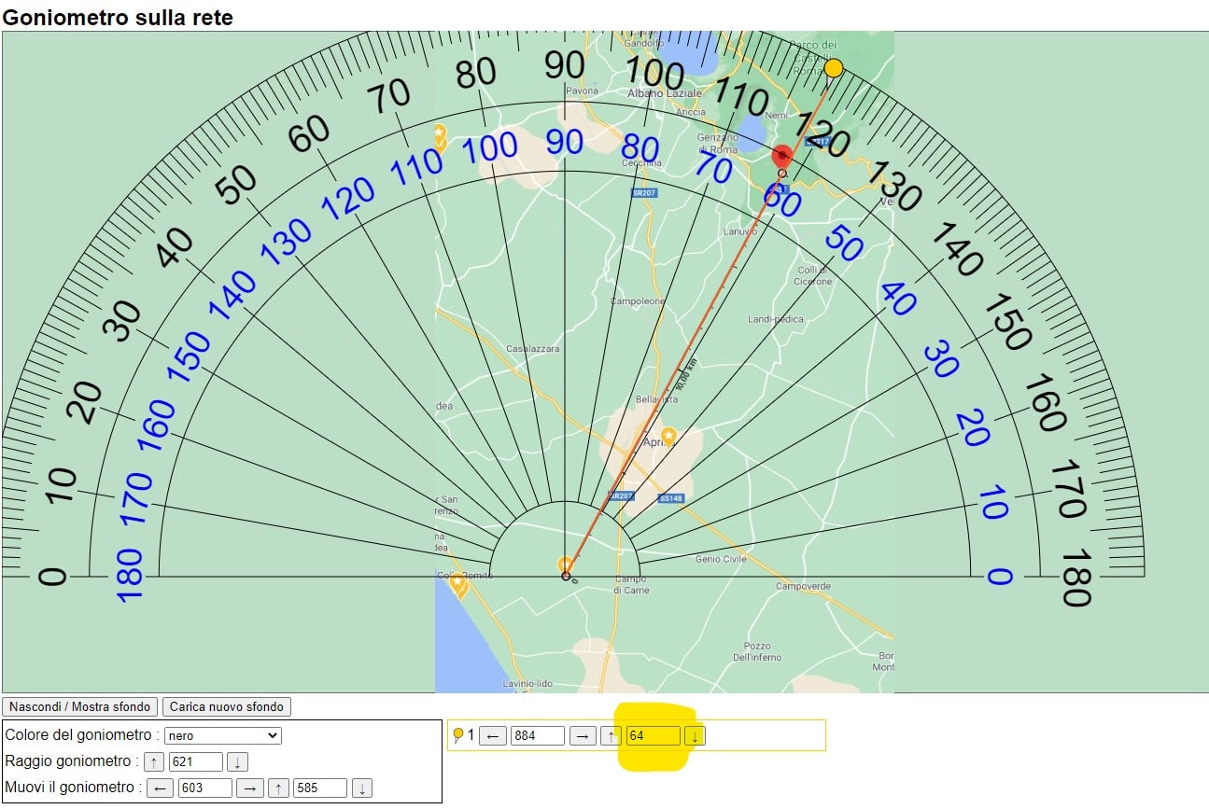The image size is (1209, 809).
Task: Click the goniometro Y position field showing 585
Action: pos(319,788)
